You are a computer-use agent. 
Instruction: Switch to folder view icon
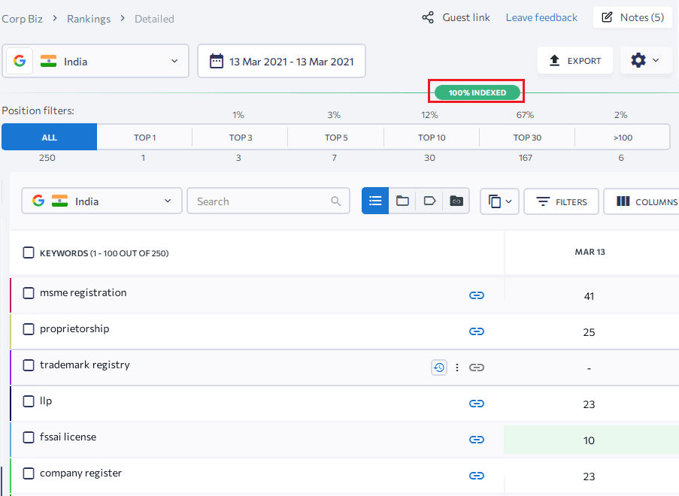[402, 201]
